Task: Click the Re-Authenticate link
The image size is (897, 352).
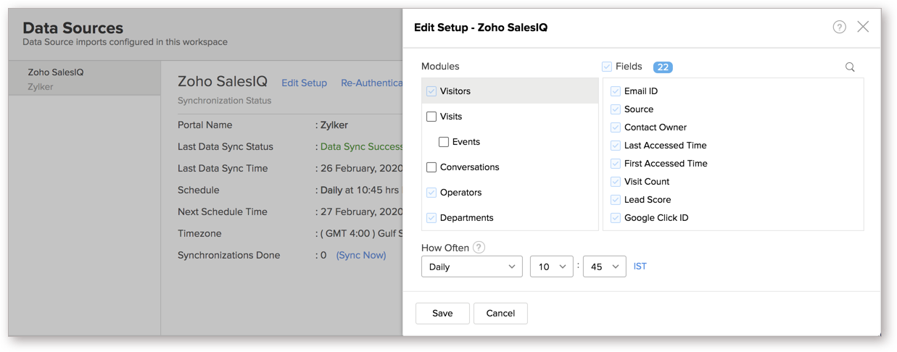Action: coord(371,83)
